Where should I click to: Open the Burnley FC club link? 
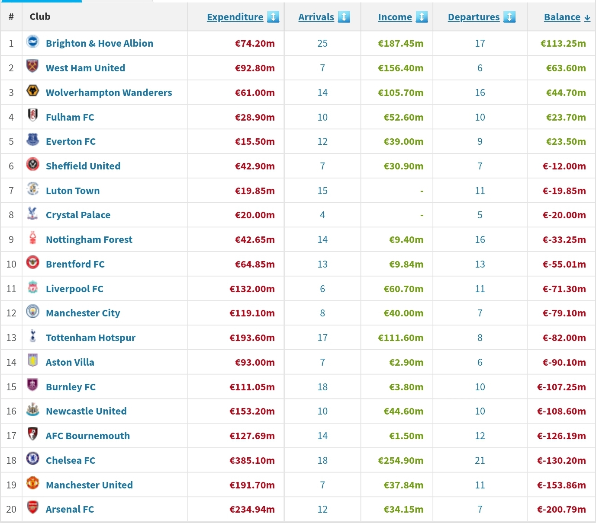[x=71, y=387]
